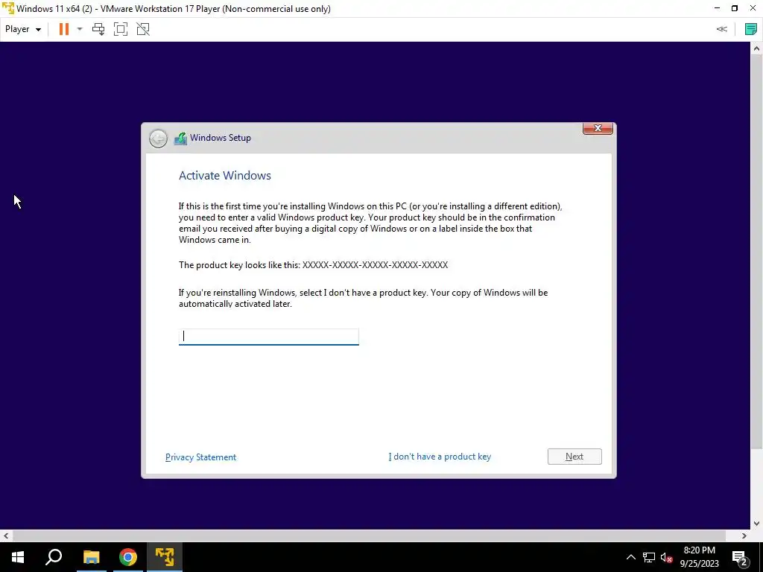Viewport: 763px width, 572px height.
Task: Open notification center icon
Action: coord(740,557)
